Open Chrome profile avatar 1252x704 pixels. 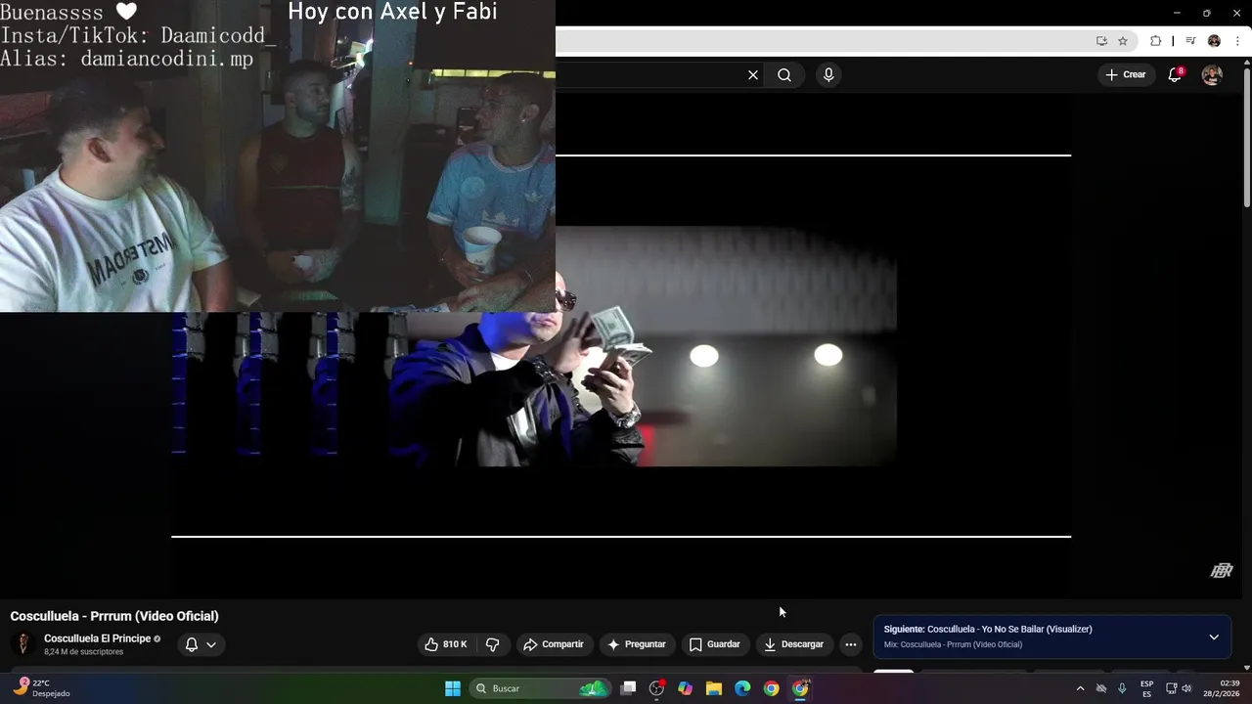coord(1214,41)
